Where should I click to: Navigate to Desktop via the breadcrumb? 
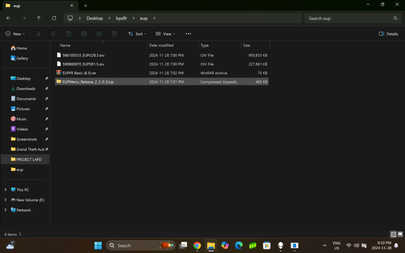coord(95,18)
